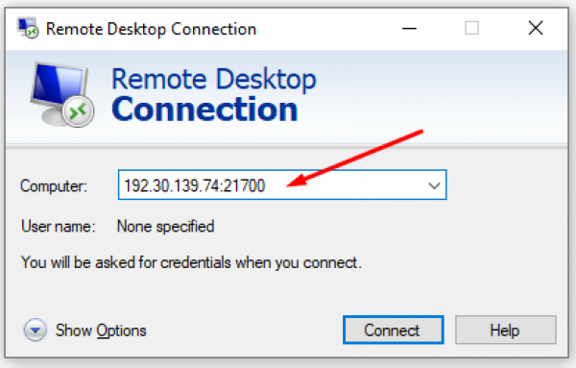This screenshot has width=576, height=368.
Task: Open Help for Remote Desktop Connection
Action: coord(506,330)
